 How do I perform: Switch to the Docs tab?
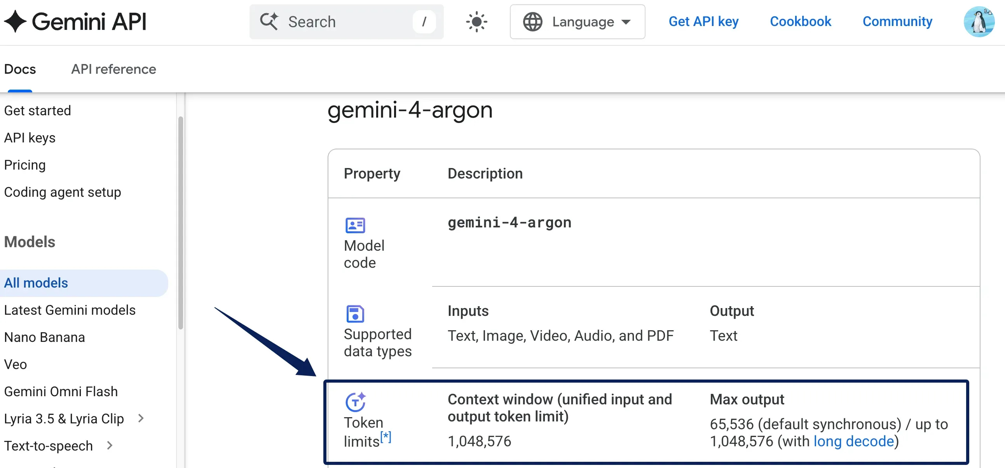click(x=20, y=69)
